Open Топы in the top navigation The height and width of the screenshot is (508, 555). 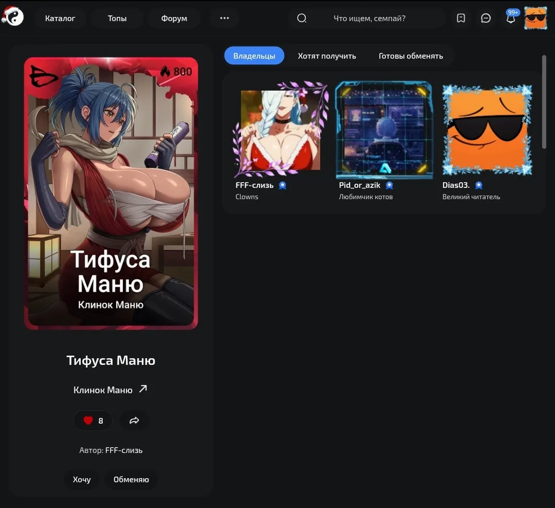pyautogui.click(x=117, y=18)
